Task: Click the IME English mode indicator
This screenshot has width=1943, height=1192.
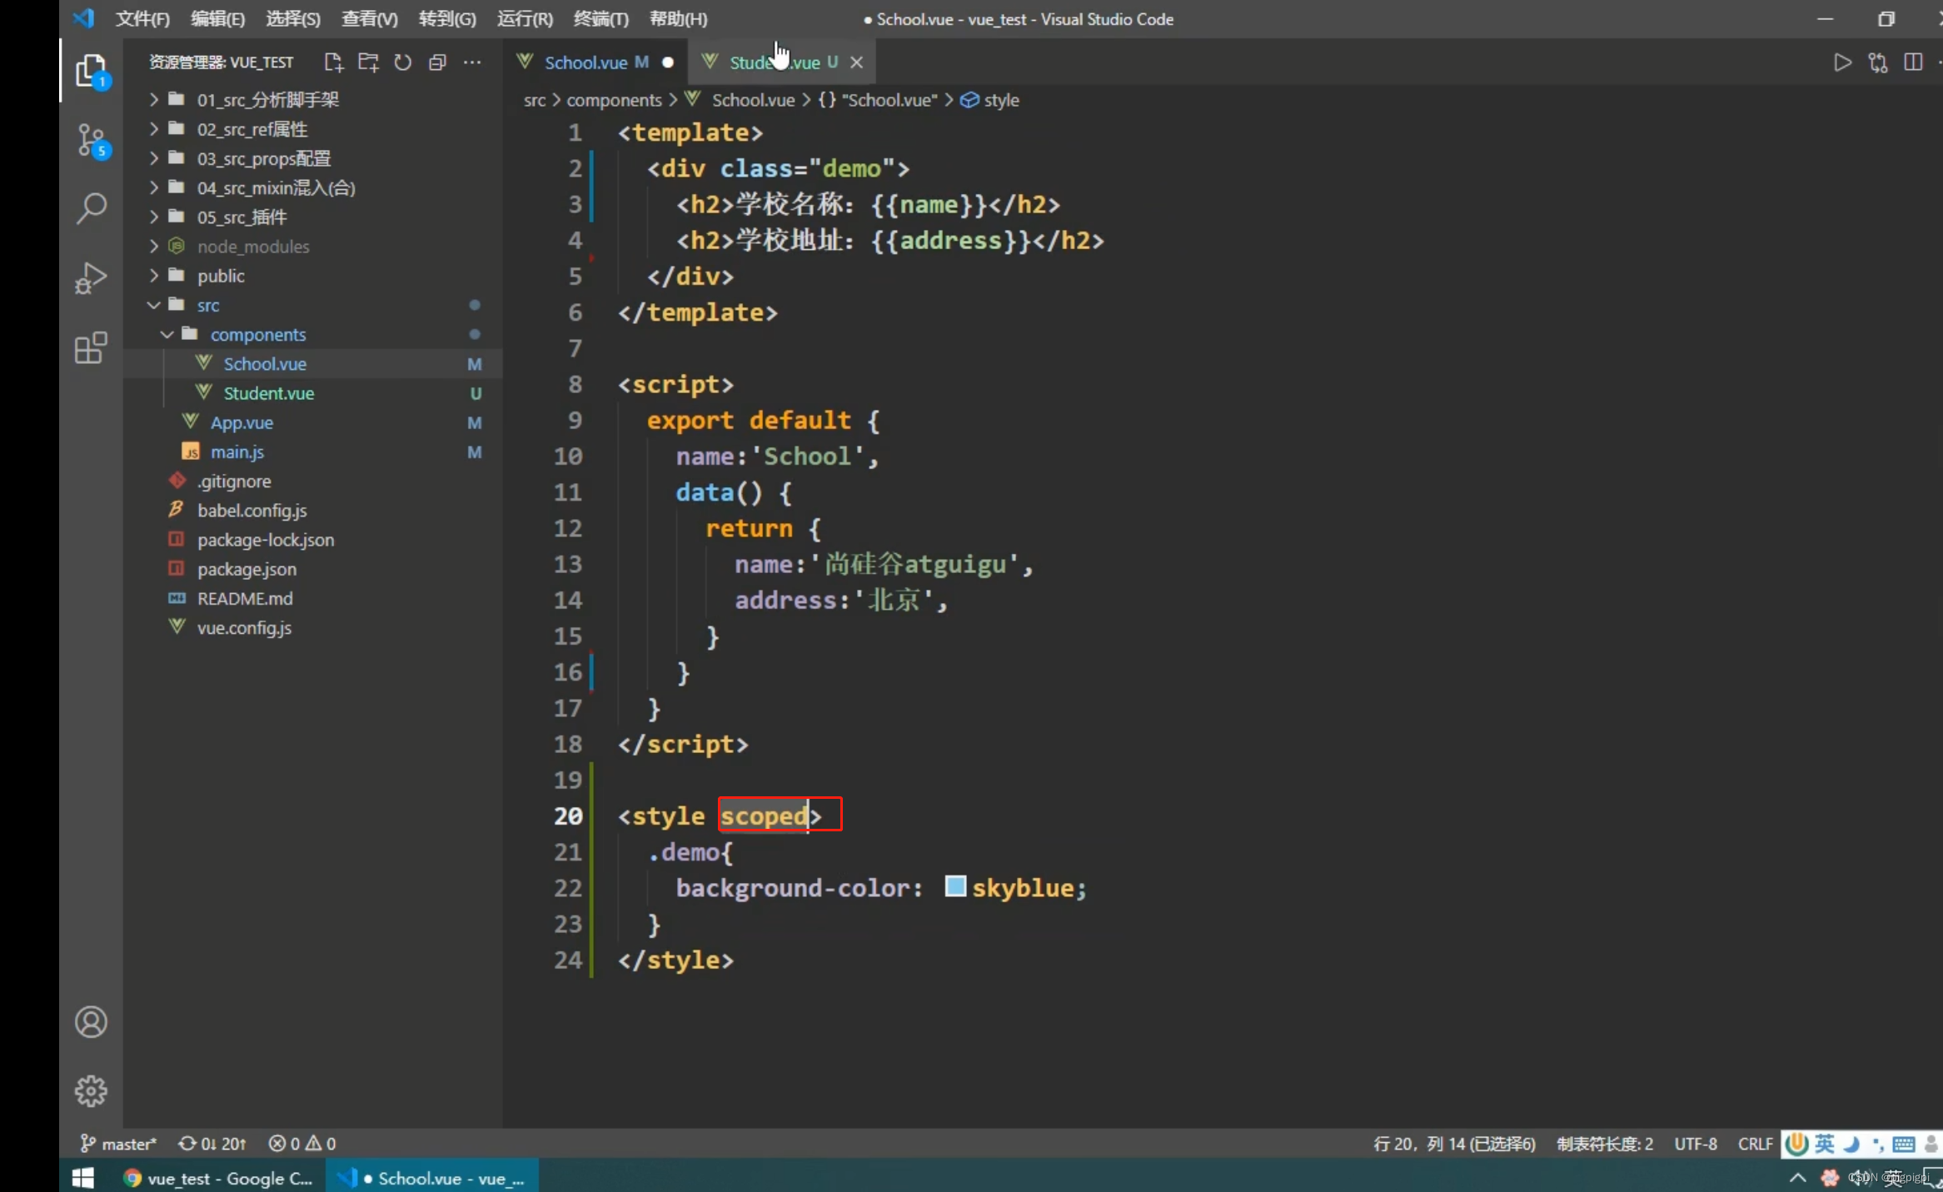Action: 1824,1144
